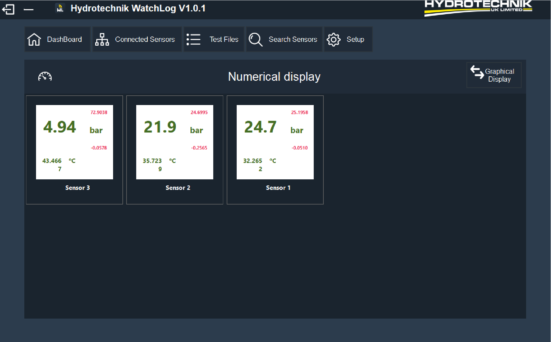Screen dimensions: 551x342
Task: Click the 24.6995 maximum value
Action: click(199, 112)
